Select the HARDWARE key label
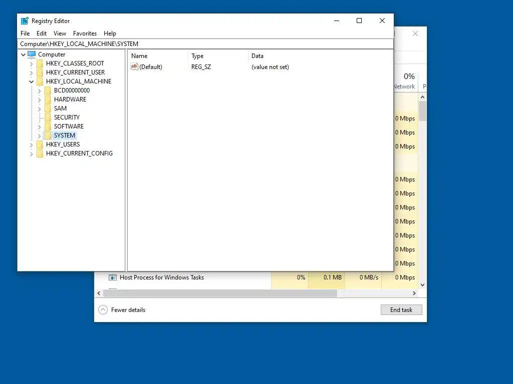 (x=70, y=99)
